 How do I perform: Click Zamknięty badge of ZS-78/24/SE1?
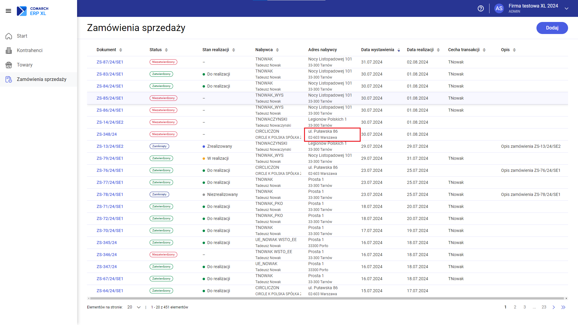click(159, 194)
